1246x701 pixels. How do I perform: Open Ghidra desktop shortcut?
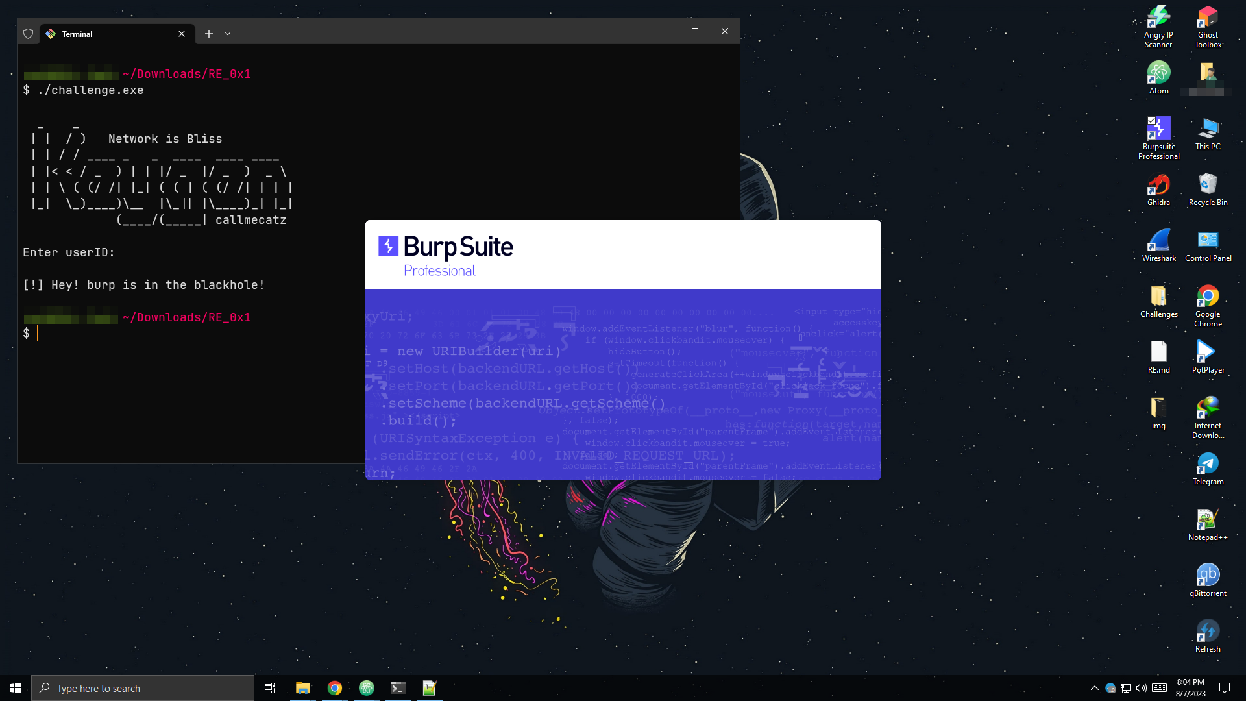(1158, 189)
